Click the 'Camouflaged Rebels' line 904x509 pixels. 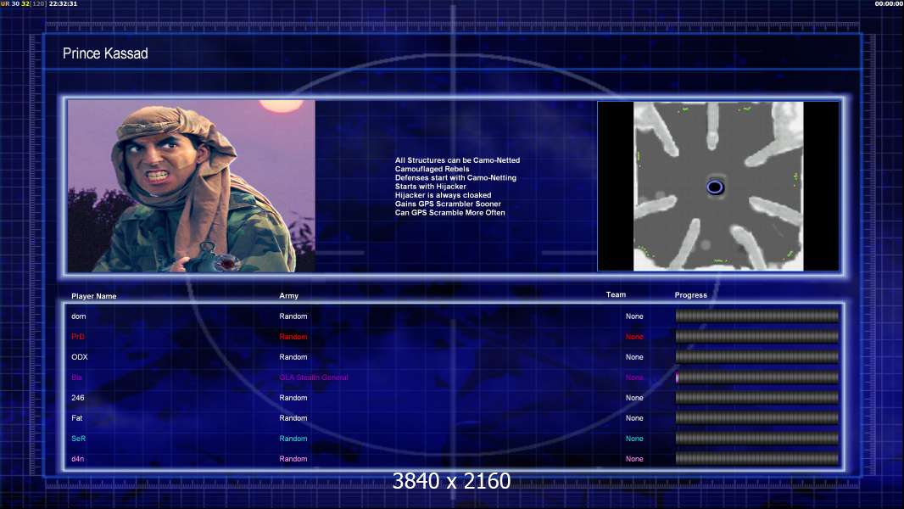point(432,169)
